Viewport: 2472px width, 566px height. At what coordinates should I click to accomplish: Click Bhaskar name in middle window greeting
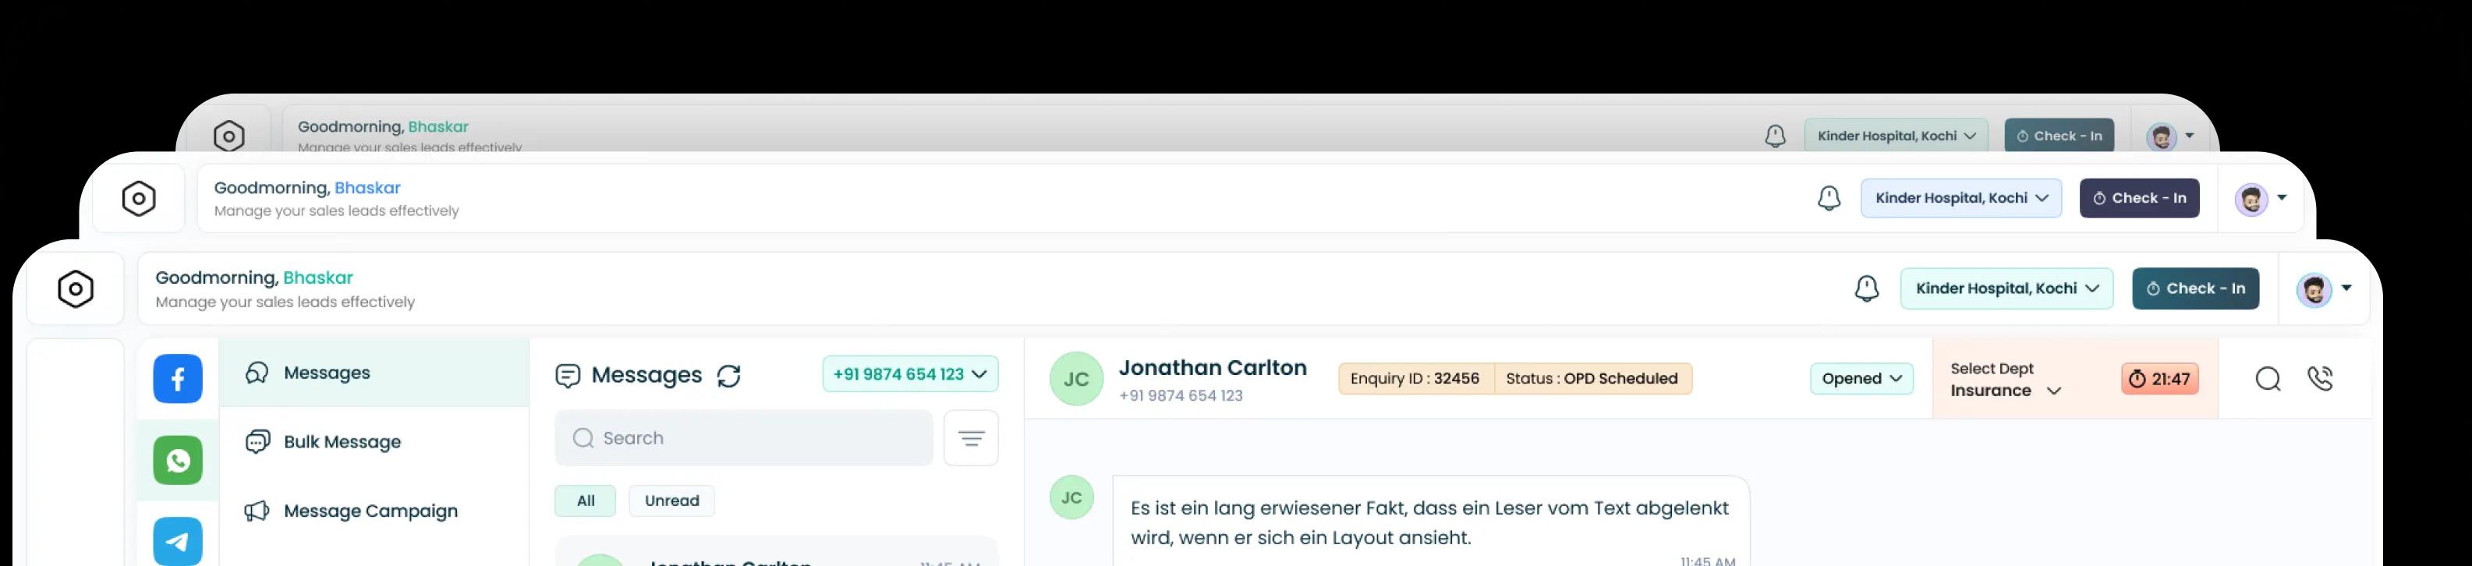[x=367, y=188]
